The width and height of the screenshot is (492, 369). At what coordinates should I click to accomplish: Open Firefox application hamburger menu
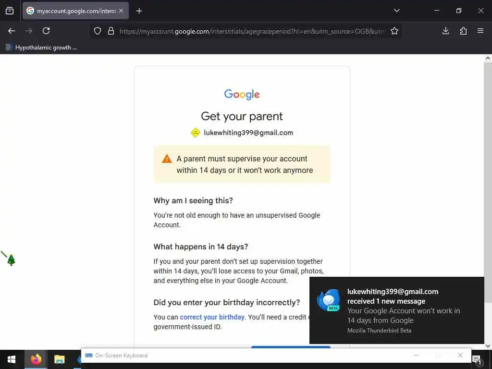tap(480, 31)
